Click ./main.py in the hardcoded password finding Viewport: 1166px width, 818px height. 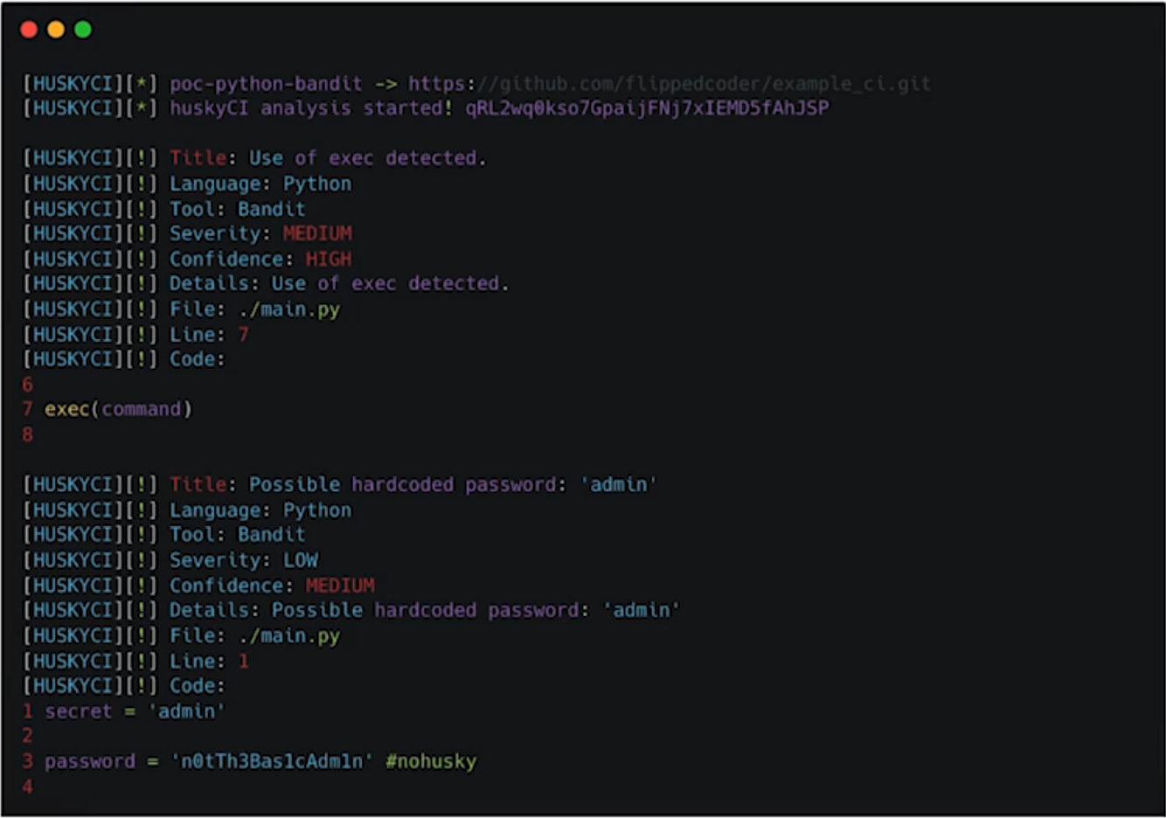point(289,635)
